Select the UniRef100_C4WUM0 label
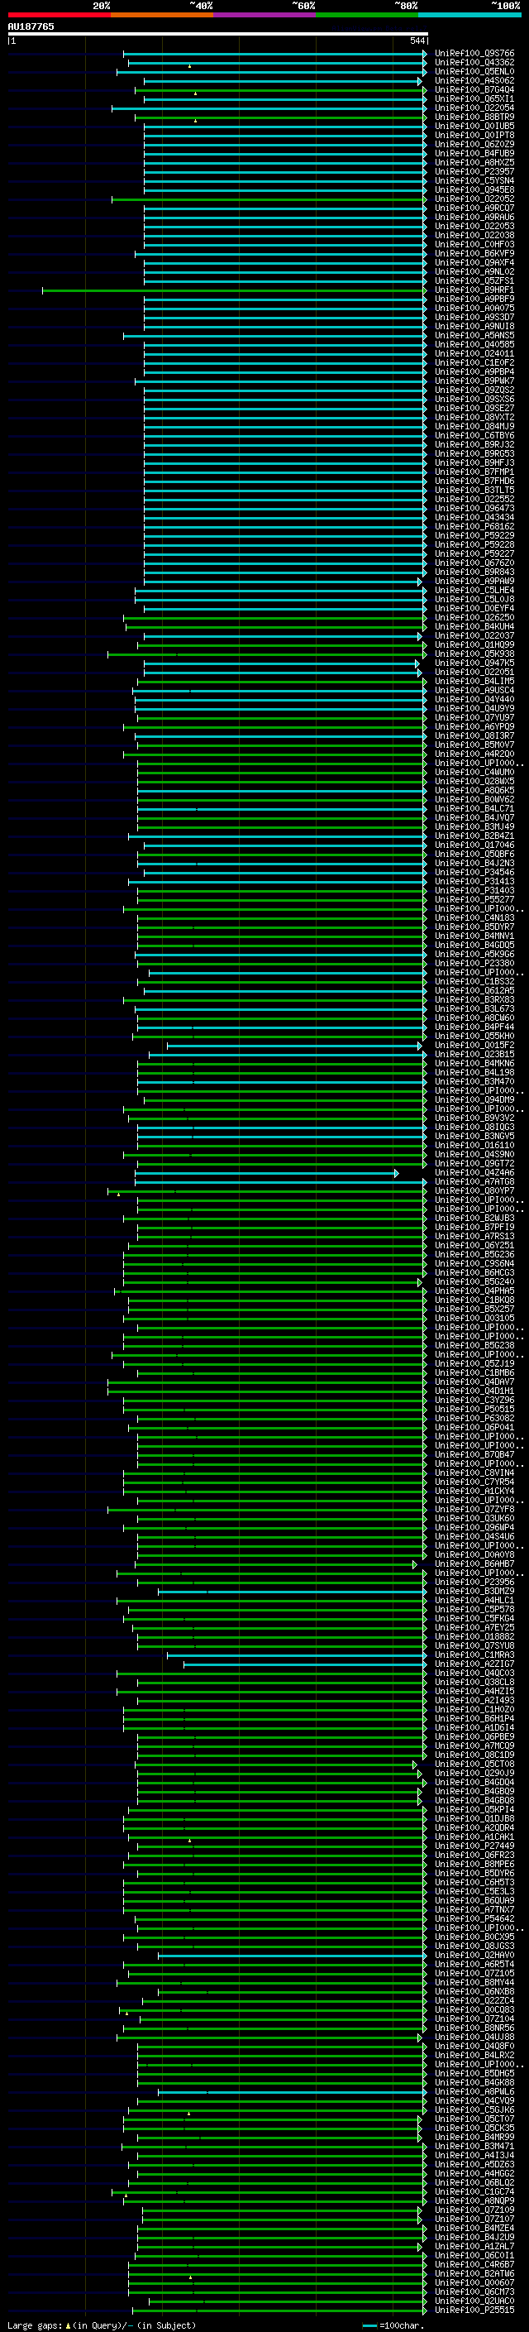The image size is (529, 2332). coord(474,772)
